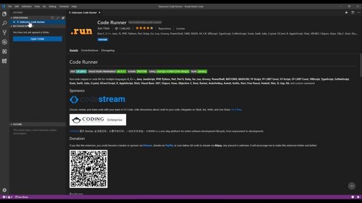Click the feedback smiley in status bar
Viewport: 362px width, 203px height.
352,197
